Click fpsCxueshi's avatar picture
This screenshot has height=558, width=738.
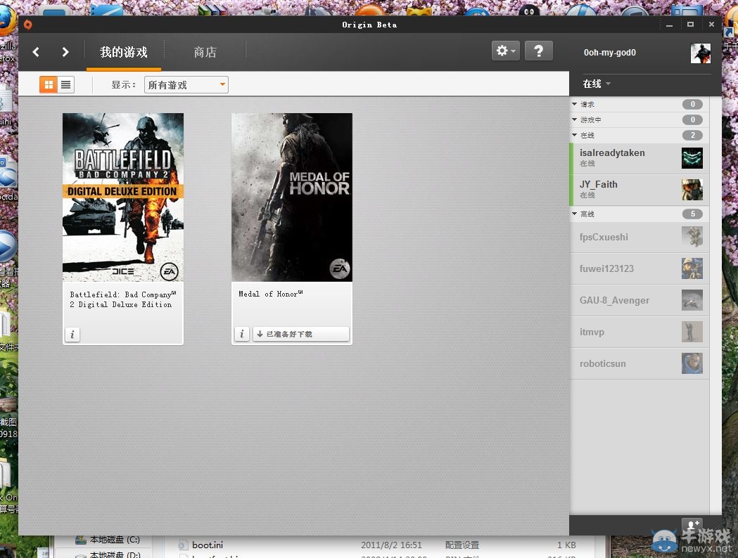[692, 237]
